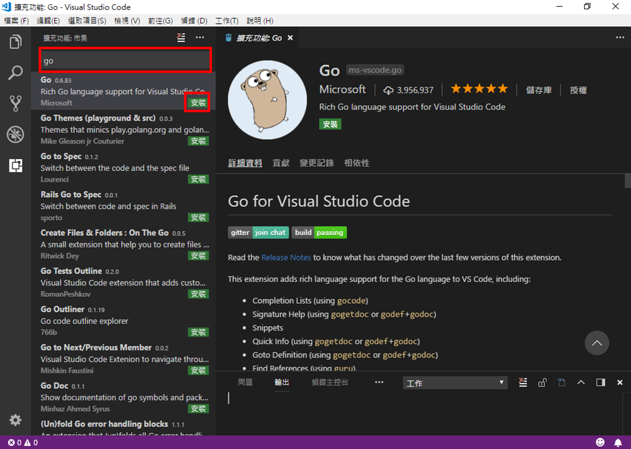Viewport: 631px width, 449px height.
Task: Toggle output scroll lock icon
Action: (x=542, y=382)
